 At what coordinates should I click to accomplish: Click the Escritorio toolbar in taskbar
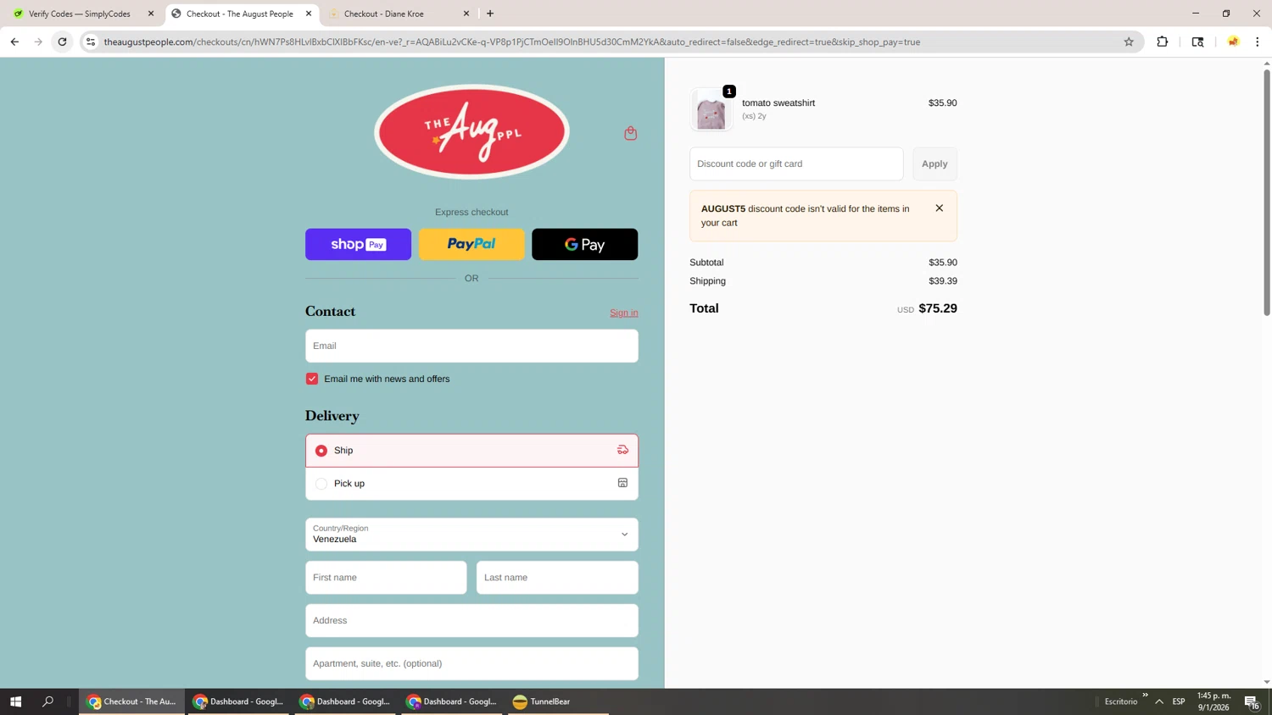(1121, 701)
